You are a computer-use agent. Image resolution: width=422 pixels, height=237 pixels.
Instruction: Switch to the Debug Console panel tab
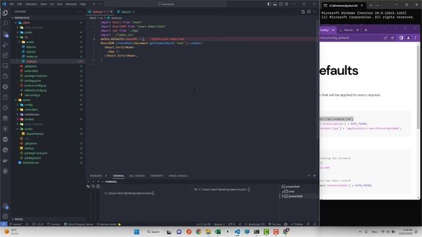pos(178,176)
